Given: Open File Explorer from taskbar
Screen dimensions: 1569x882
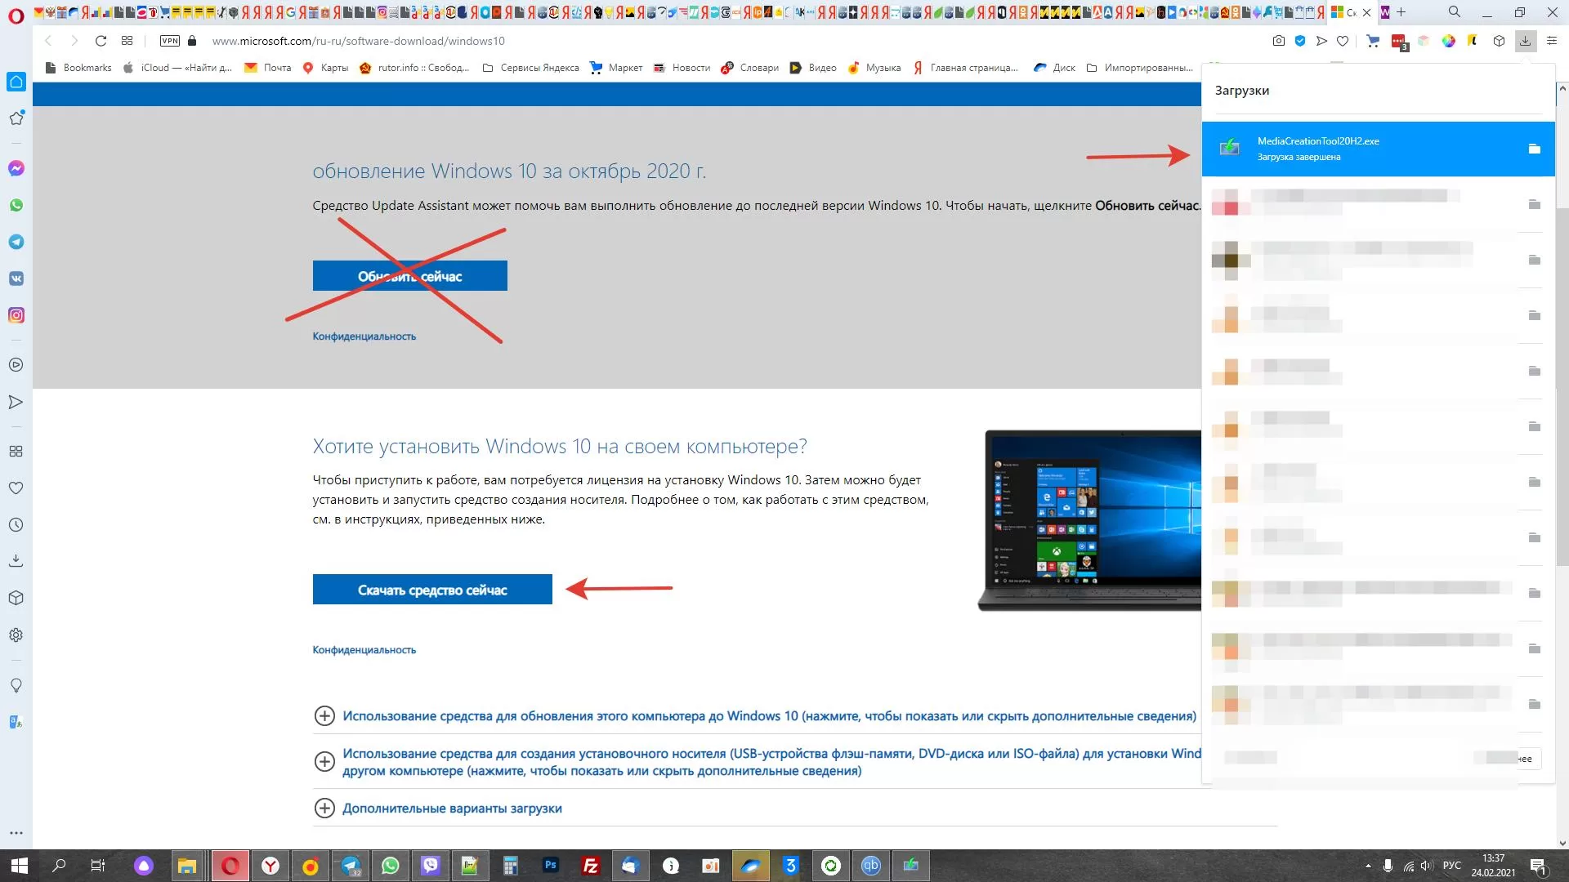Looking at the screenshot, I should [187, 866].
